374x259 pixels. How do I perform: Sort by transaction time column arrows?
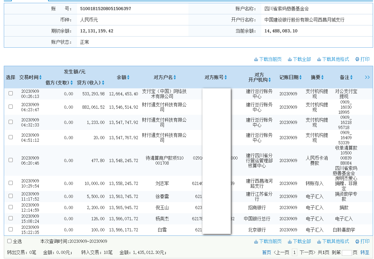tap(40, 77)
